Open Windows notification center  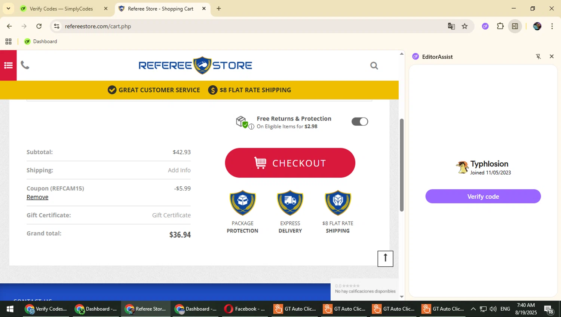549,310
